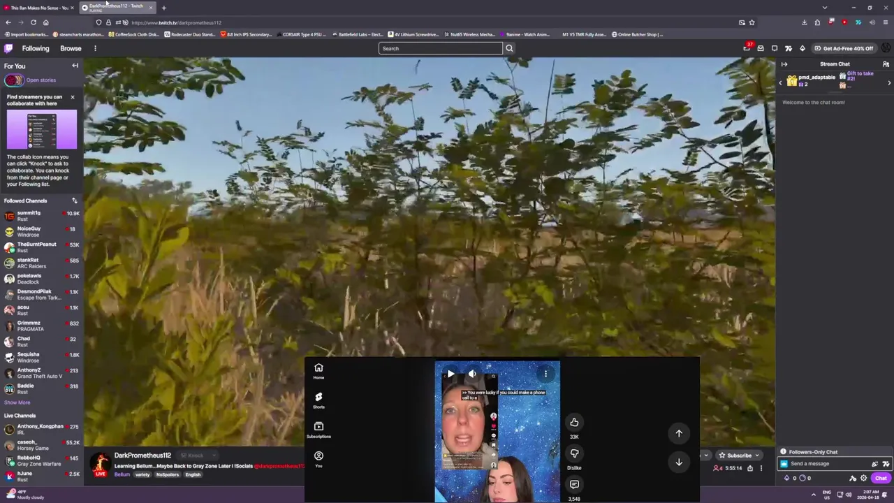Collapse the For You sidebar

75,66
